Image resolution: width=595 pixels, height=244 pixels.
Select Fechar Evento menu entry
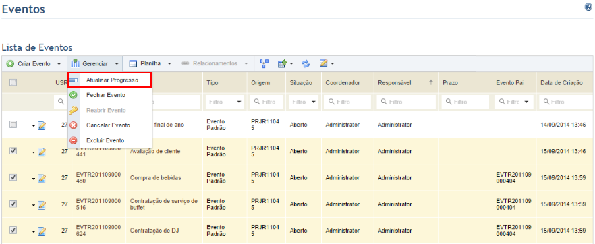pyautogui.click(x=110, y=95)
